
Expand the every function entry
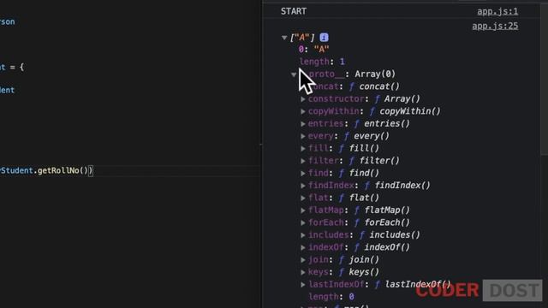[303, 136]
